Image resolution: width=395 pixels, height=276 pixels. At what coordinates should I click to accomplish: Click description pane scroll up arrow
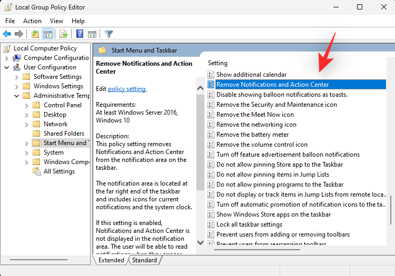click(x=200, y=88)
